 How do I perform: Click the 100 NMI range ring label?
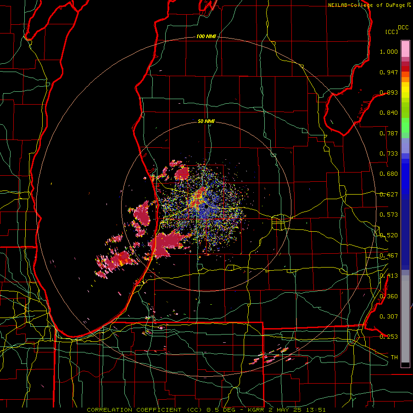coord(206,36)
